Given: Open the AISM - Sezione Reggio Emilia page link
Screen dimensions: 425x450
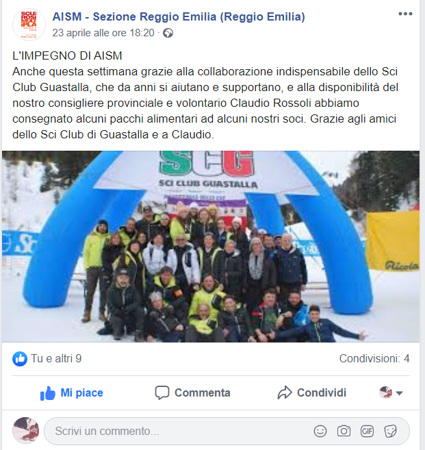Looking at the screenshot, I should click(179, 16).
